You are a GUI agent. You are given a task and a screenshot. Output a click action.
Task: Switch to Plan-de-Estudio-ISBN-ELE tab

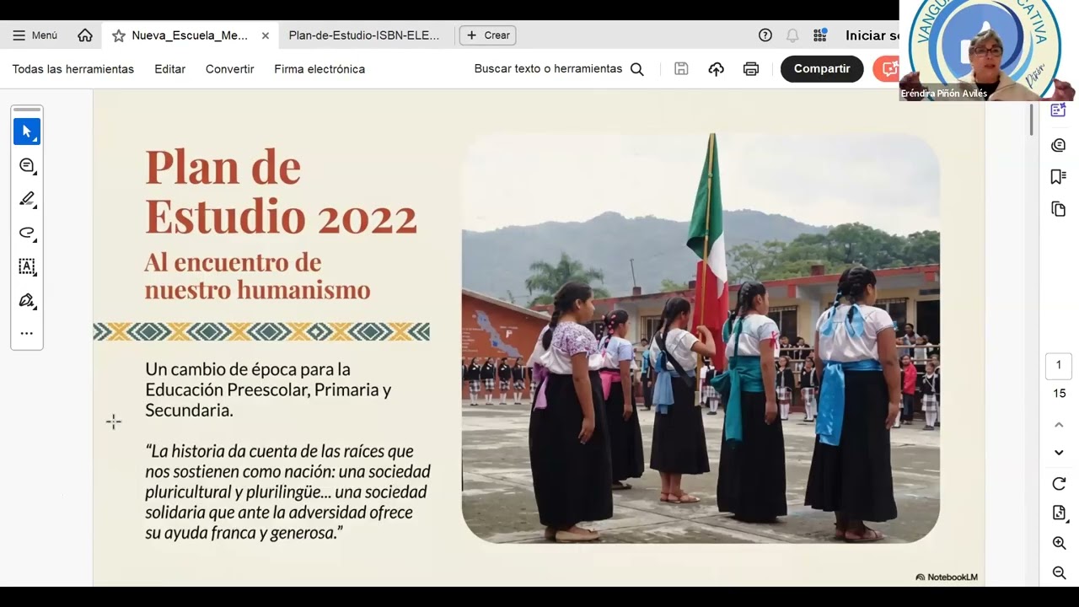click(364, 35)
